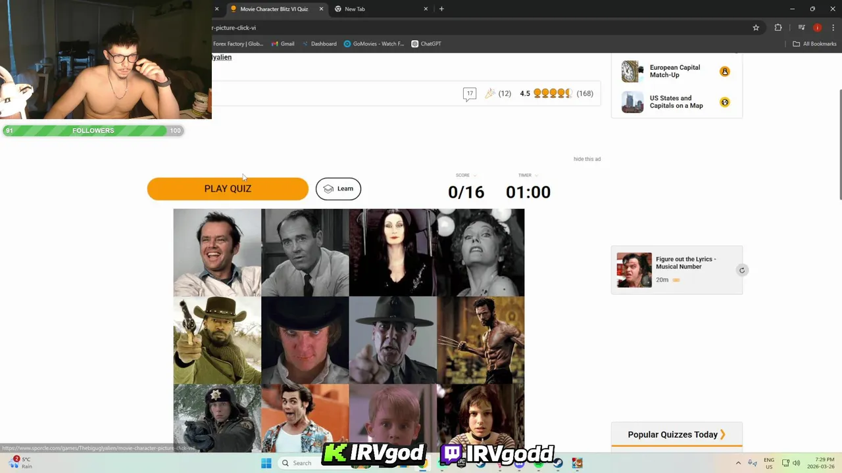Open the Learn mode button
The image size is (842, 473).
pyautogui.click(x=338, y=189)
